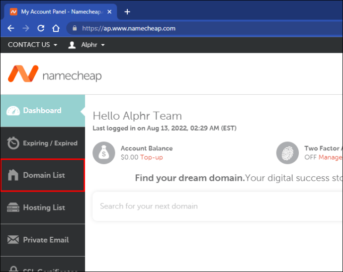
Task: Open Private Email in the sidebar
Action: 43,240
